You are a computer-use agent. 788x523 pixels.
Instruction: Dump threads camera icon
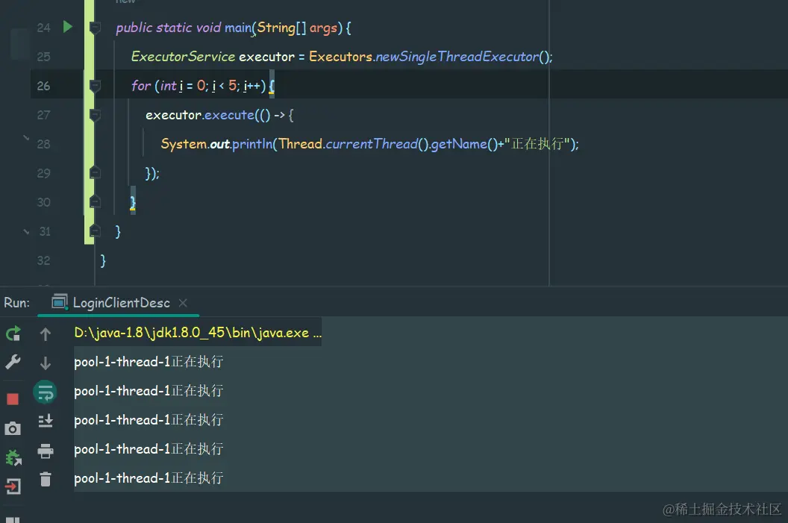pyautogui.click(x=13, y=428)
